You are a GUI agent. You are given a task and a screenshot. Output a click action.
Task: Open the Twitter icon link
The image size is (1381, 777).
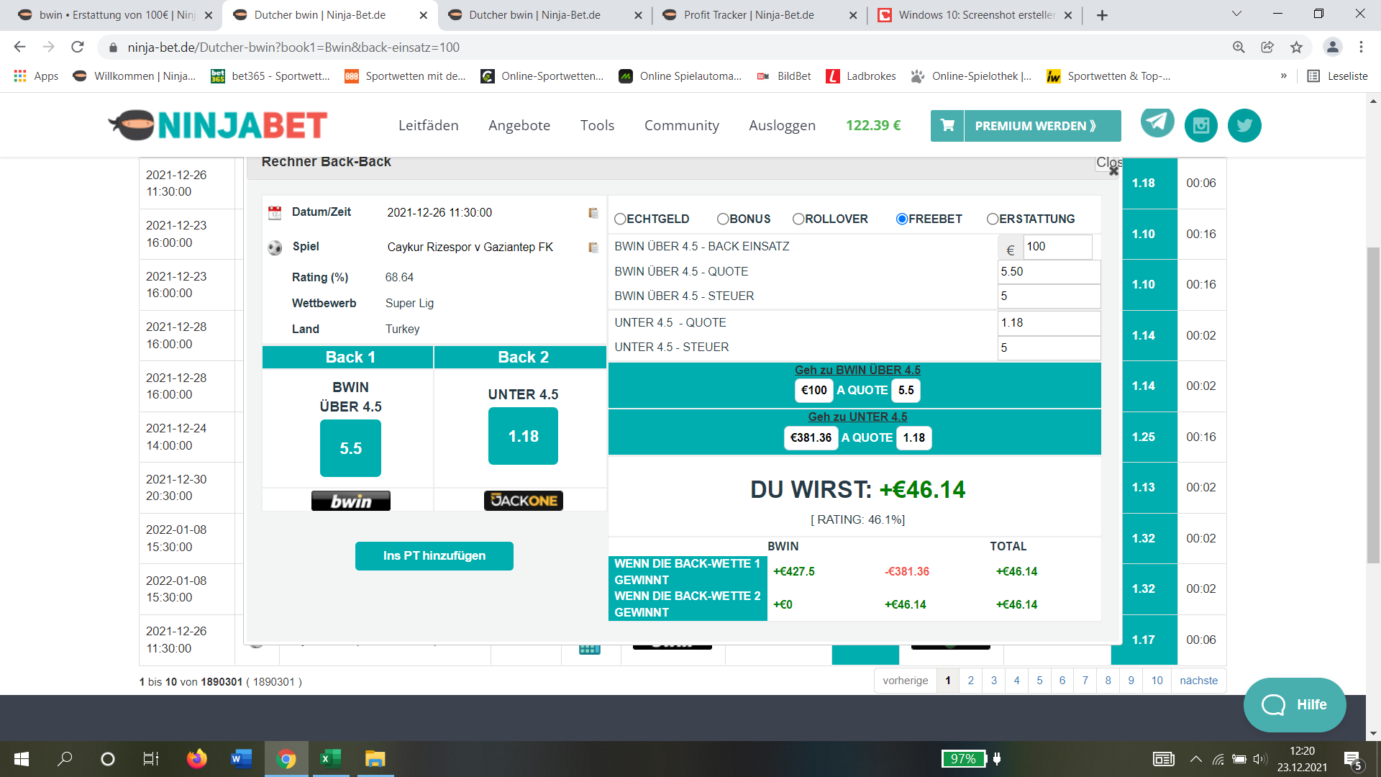(x=1244, y=125)
